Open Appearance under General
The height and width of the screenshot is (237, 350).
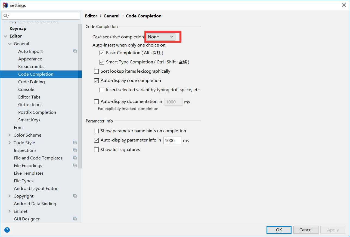(30, 59)
